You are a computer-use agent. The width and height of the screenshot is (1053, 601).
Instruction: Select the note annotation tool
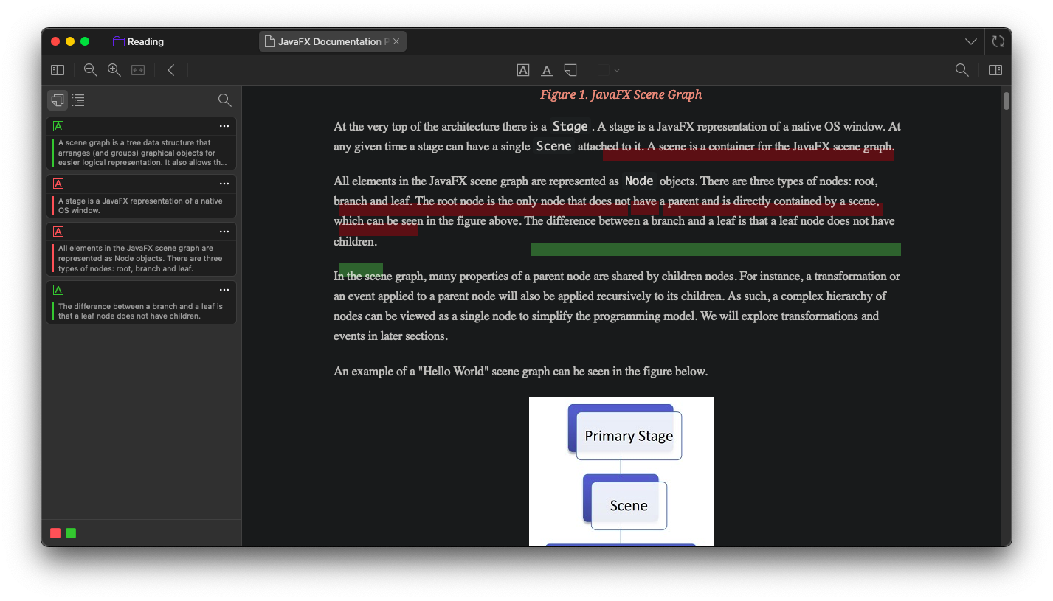[570, 70]
